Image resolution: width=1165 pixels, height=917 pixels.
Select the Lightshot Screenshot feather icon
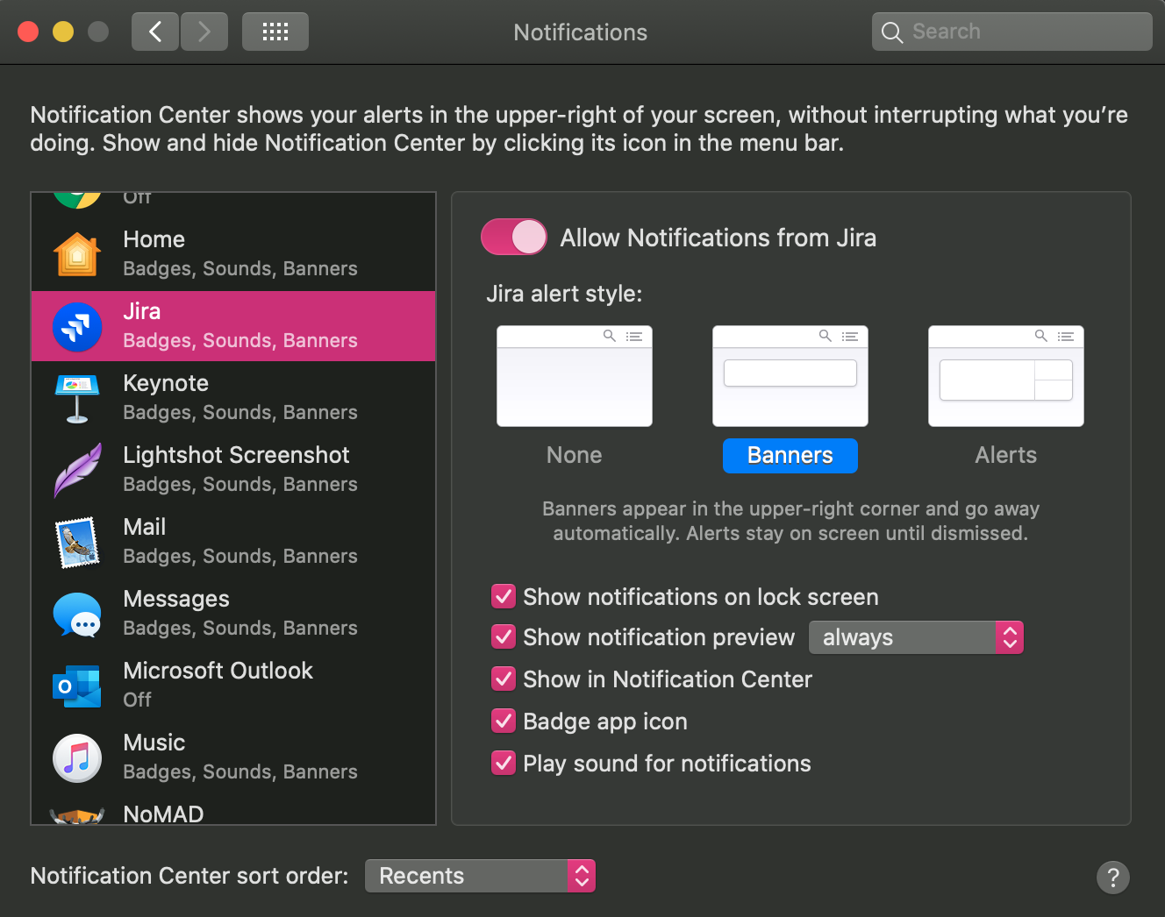point(77,470)
